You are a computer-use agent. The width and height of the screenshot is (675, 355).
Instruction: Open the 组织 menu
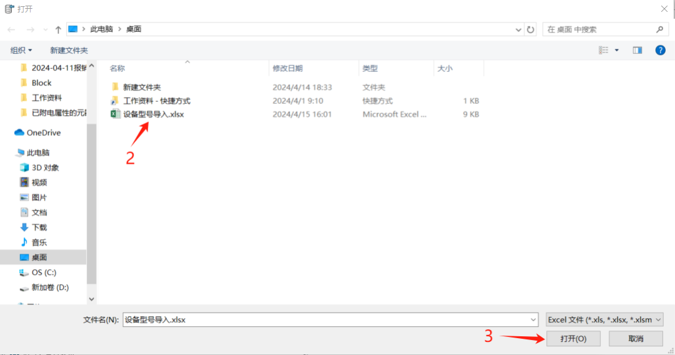[21, 51]
